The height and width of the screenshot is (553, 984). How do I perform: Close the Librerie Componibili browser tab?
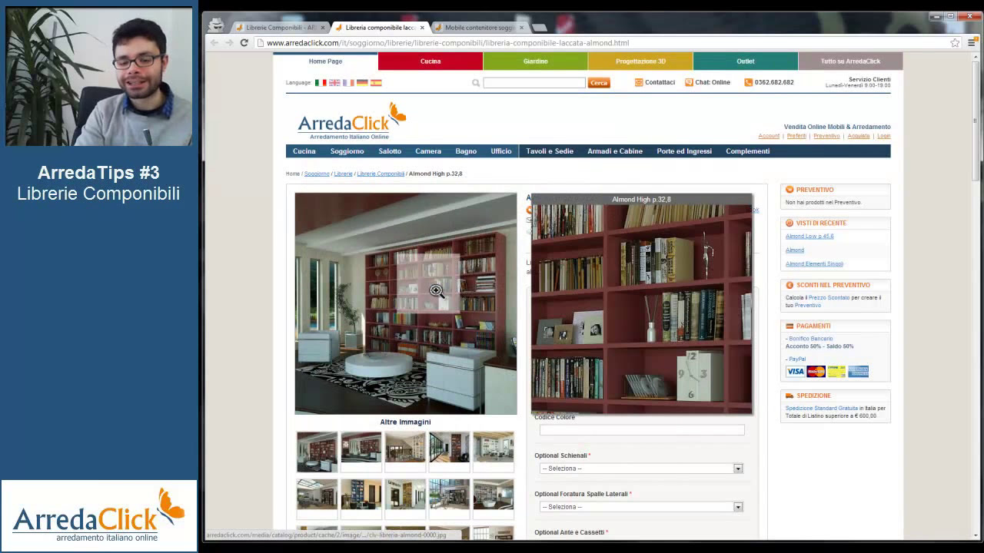coord(323,28)
